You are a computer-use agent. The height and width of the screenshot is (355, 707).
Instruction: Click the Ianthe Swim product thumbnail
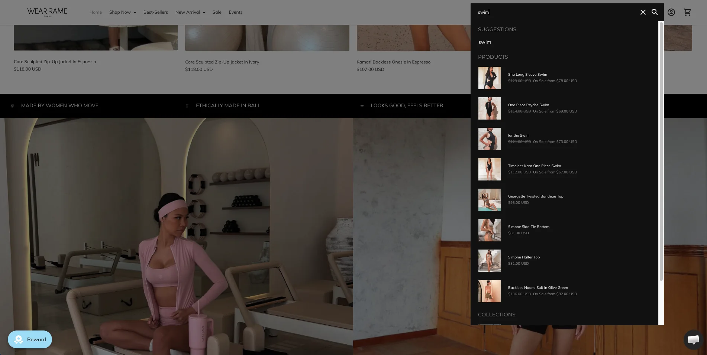click(x=490, y=139)
